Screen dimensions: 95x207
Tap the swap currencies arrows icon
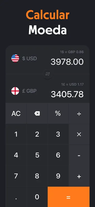click(x=47, y=74)
